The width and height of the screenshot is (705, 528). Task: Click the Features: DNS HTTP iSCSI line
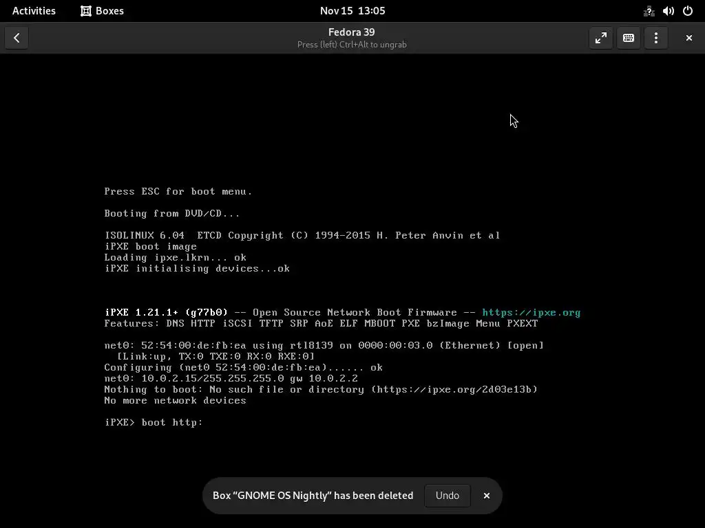point(321,323)
